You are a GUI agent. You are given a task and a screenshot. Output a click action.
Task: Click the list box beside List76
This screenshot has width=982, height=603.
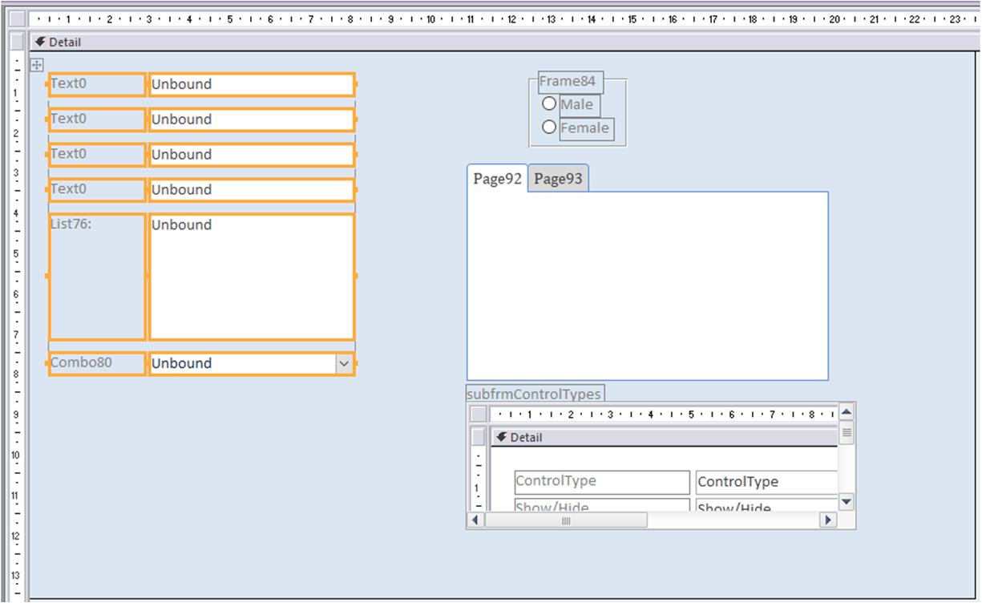(x=252, y=276)
